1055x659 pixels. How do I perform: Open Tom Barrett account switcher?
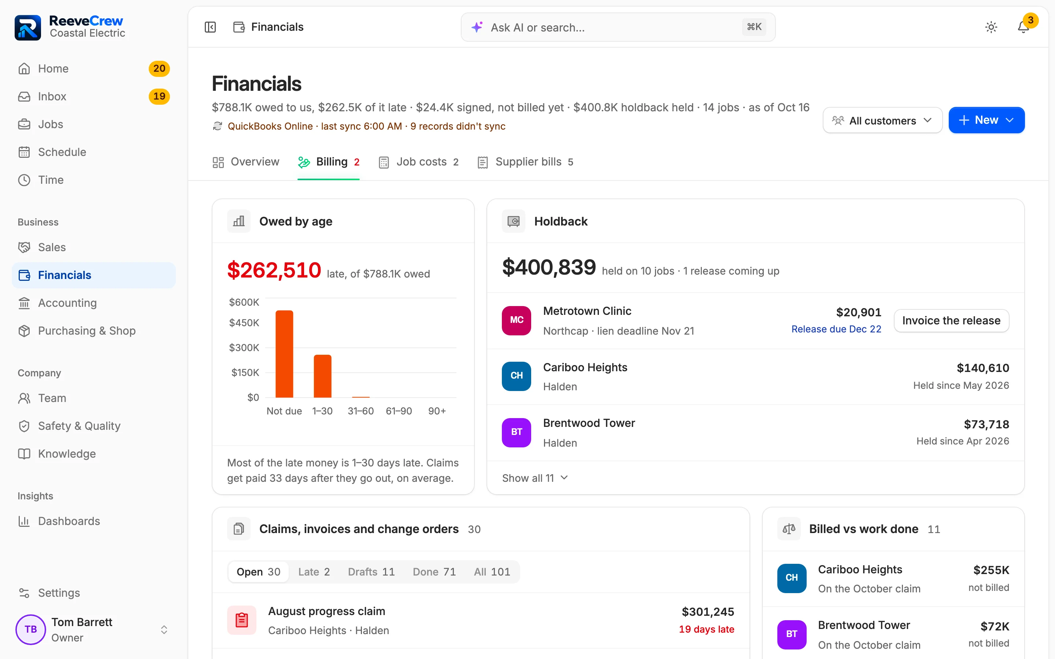(x=94, y=630)
